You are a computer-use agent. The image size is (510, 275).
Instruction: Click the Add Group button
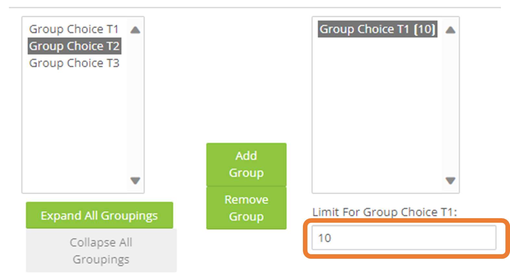pos(246,164)
